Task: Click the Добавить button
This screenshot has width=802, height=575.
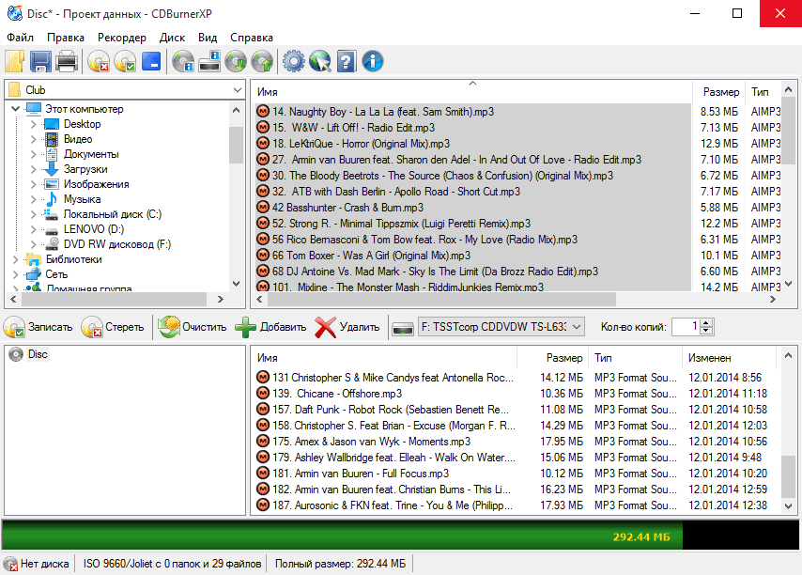Action: [270, 327]
